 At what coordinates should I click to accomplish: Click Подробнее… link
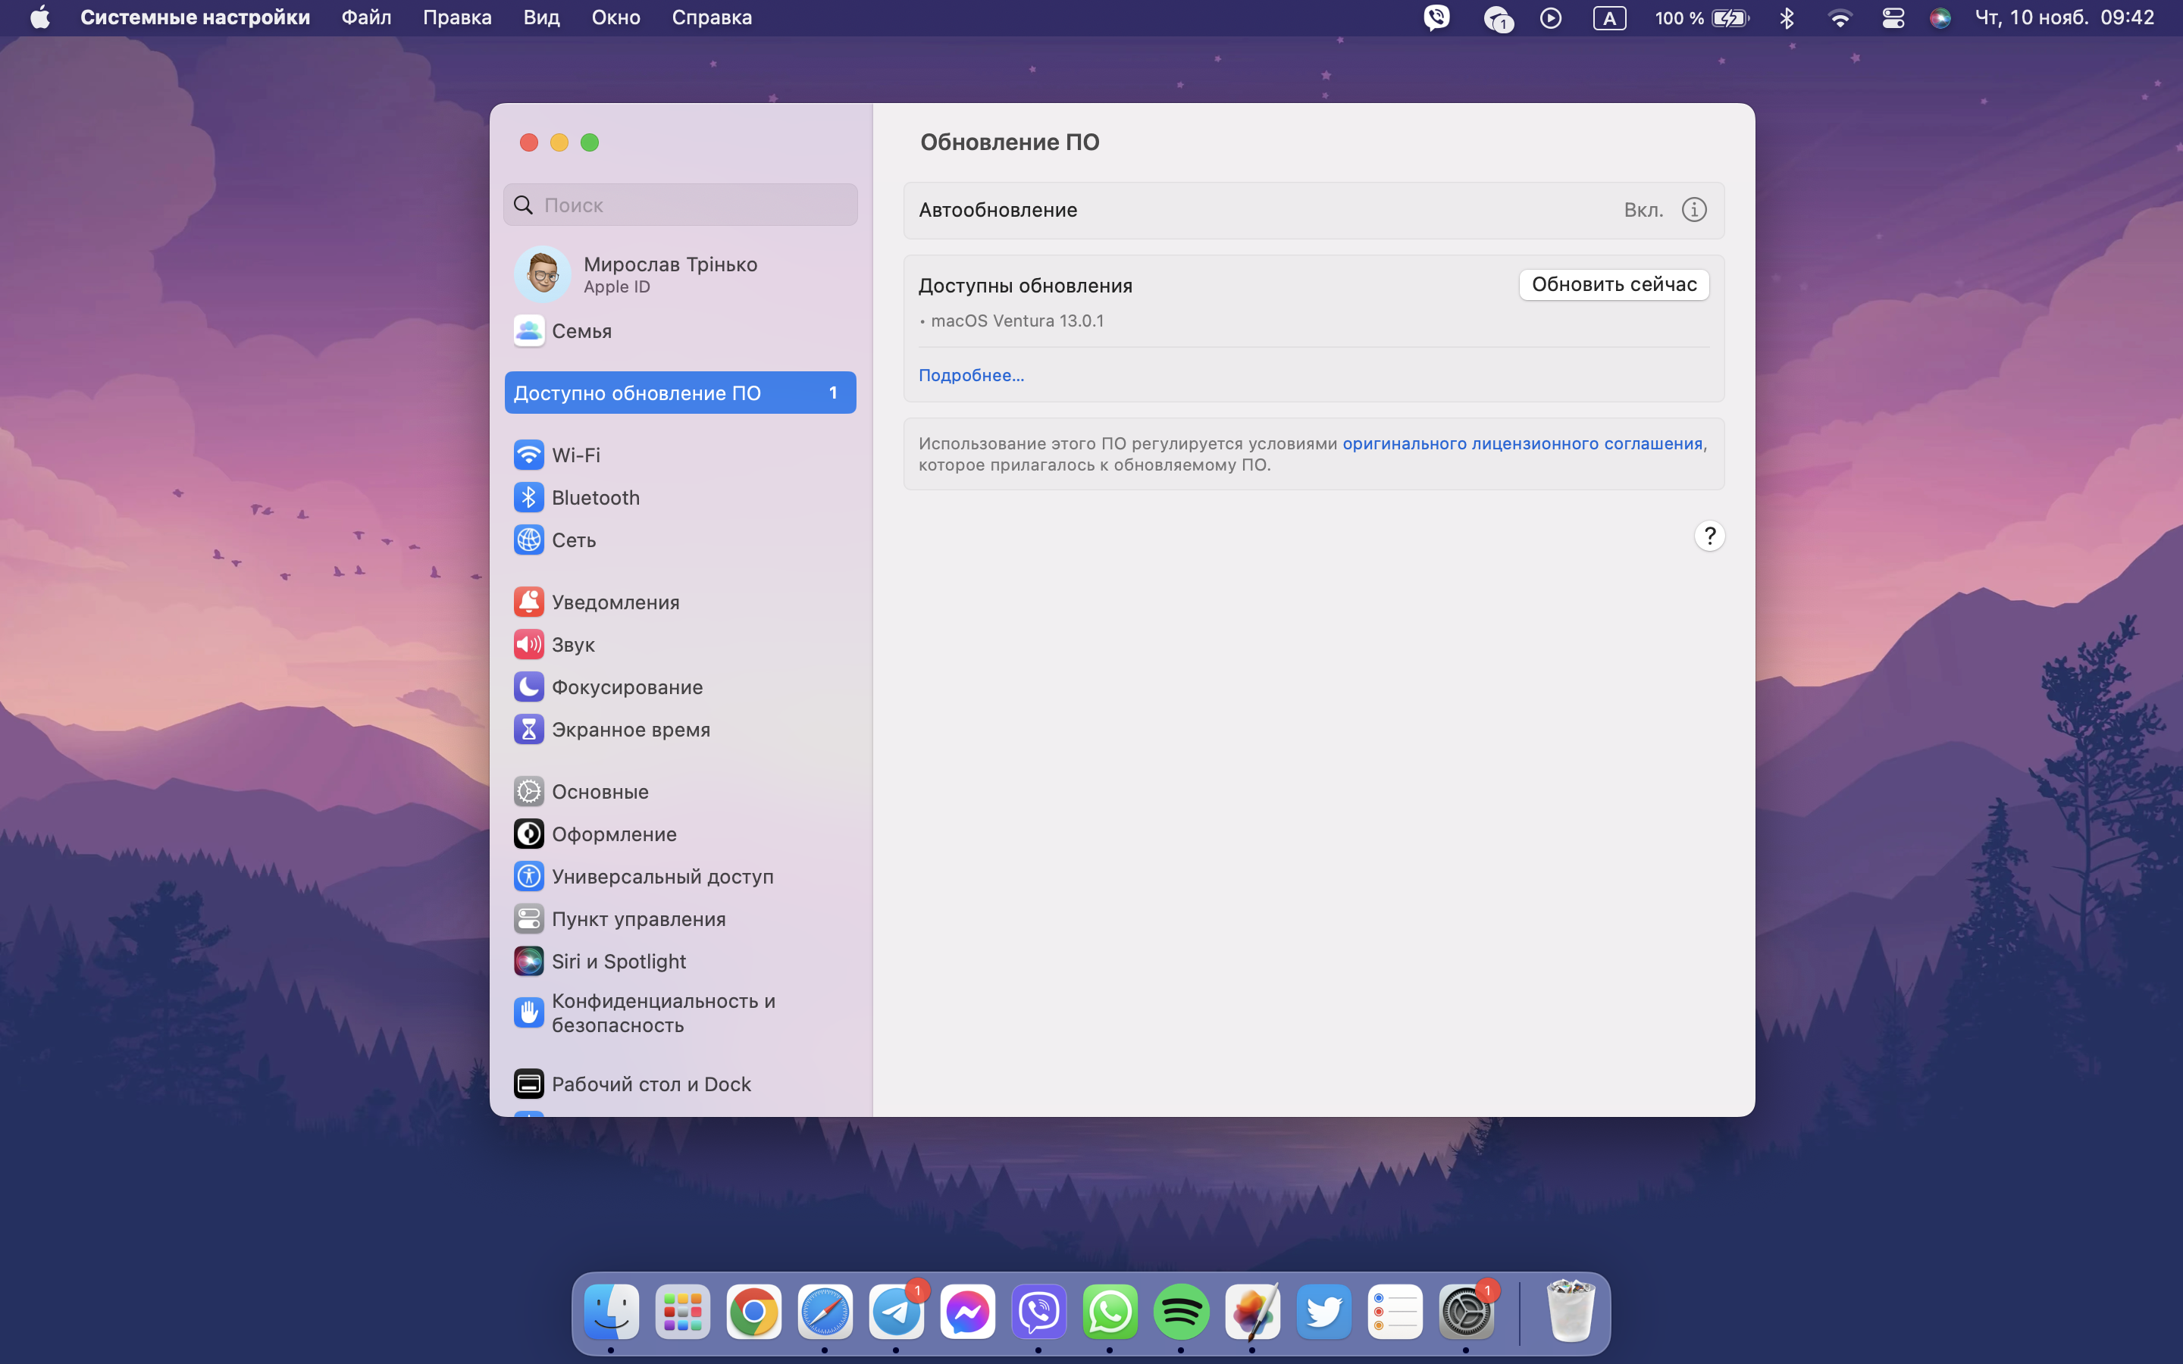(x=971, y=375)
